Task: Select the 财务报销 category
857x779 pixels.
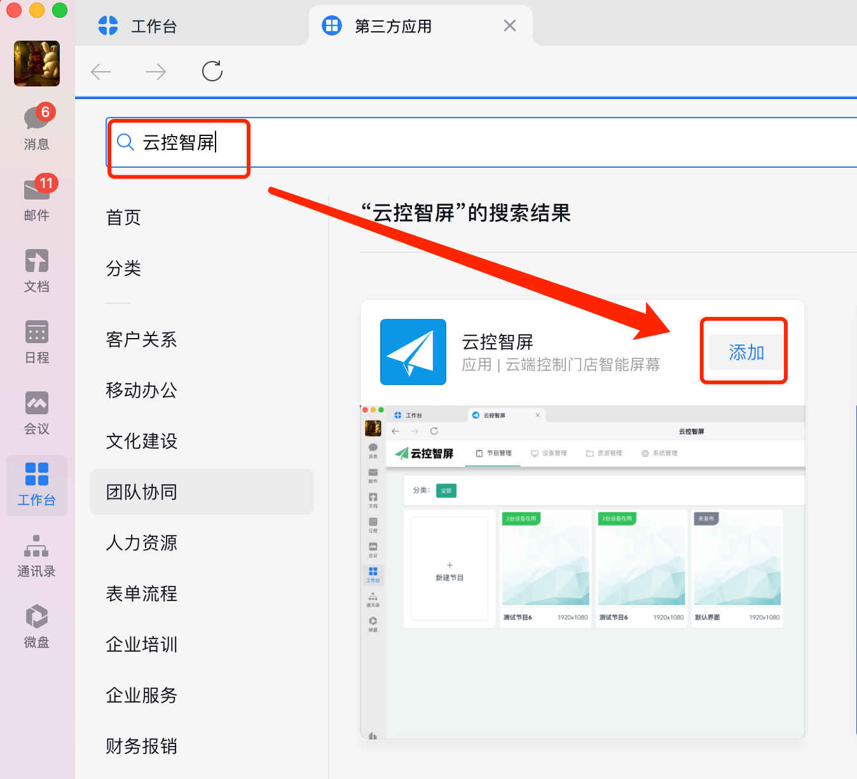Action: [141, 746]
